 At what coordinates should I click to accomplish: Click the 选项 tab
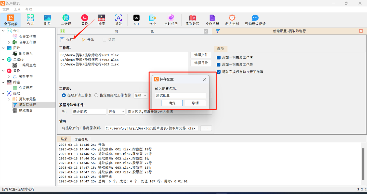coord(220,48)
